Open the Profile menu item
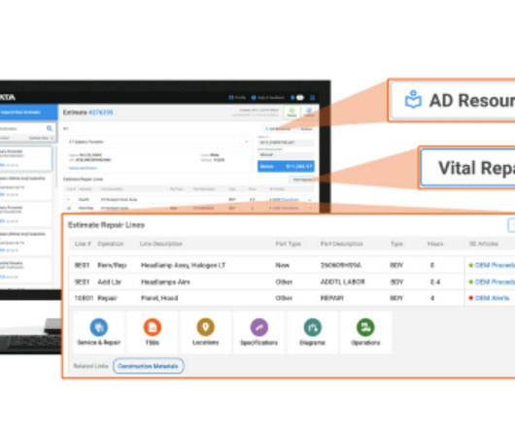 [237, 97]
